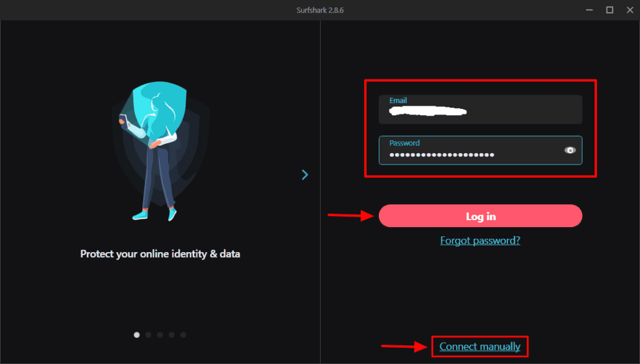Open the Connect manually link

tap(480, 346)
